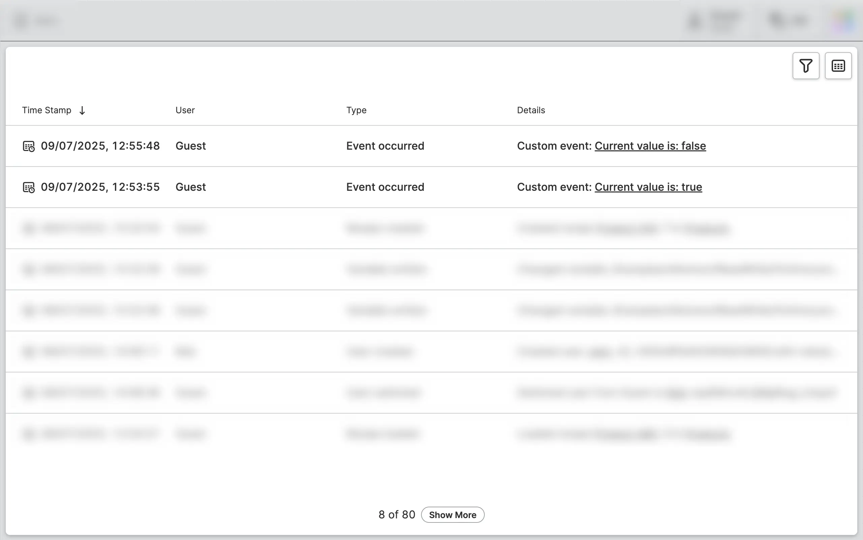Screen dimensions: 863x540
Task: Click the sort arrow beside Time Stamp
Action: point(82,110)
